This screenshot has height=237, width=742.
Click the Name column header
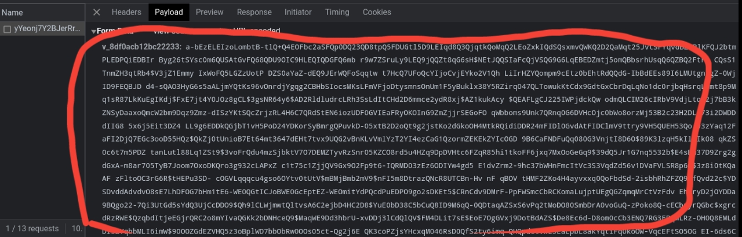(12, 12)
